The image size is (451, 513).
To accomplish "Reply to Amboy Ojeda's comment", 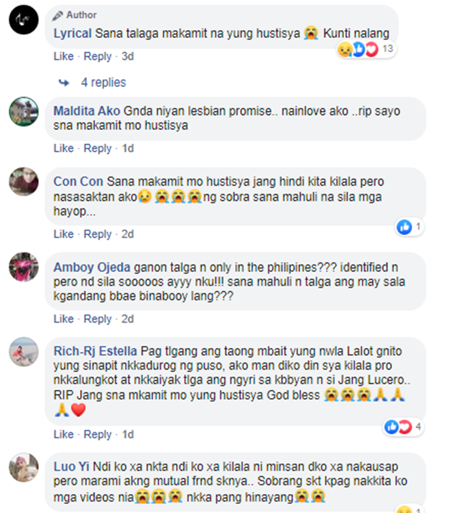I will pyautogui.click(x=97, y=319).
